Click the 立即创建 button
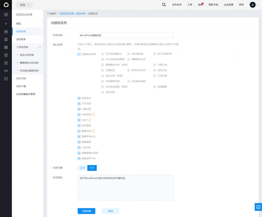 coord(86,211)
